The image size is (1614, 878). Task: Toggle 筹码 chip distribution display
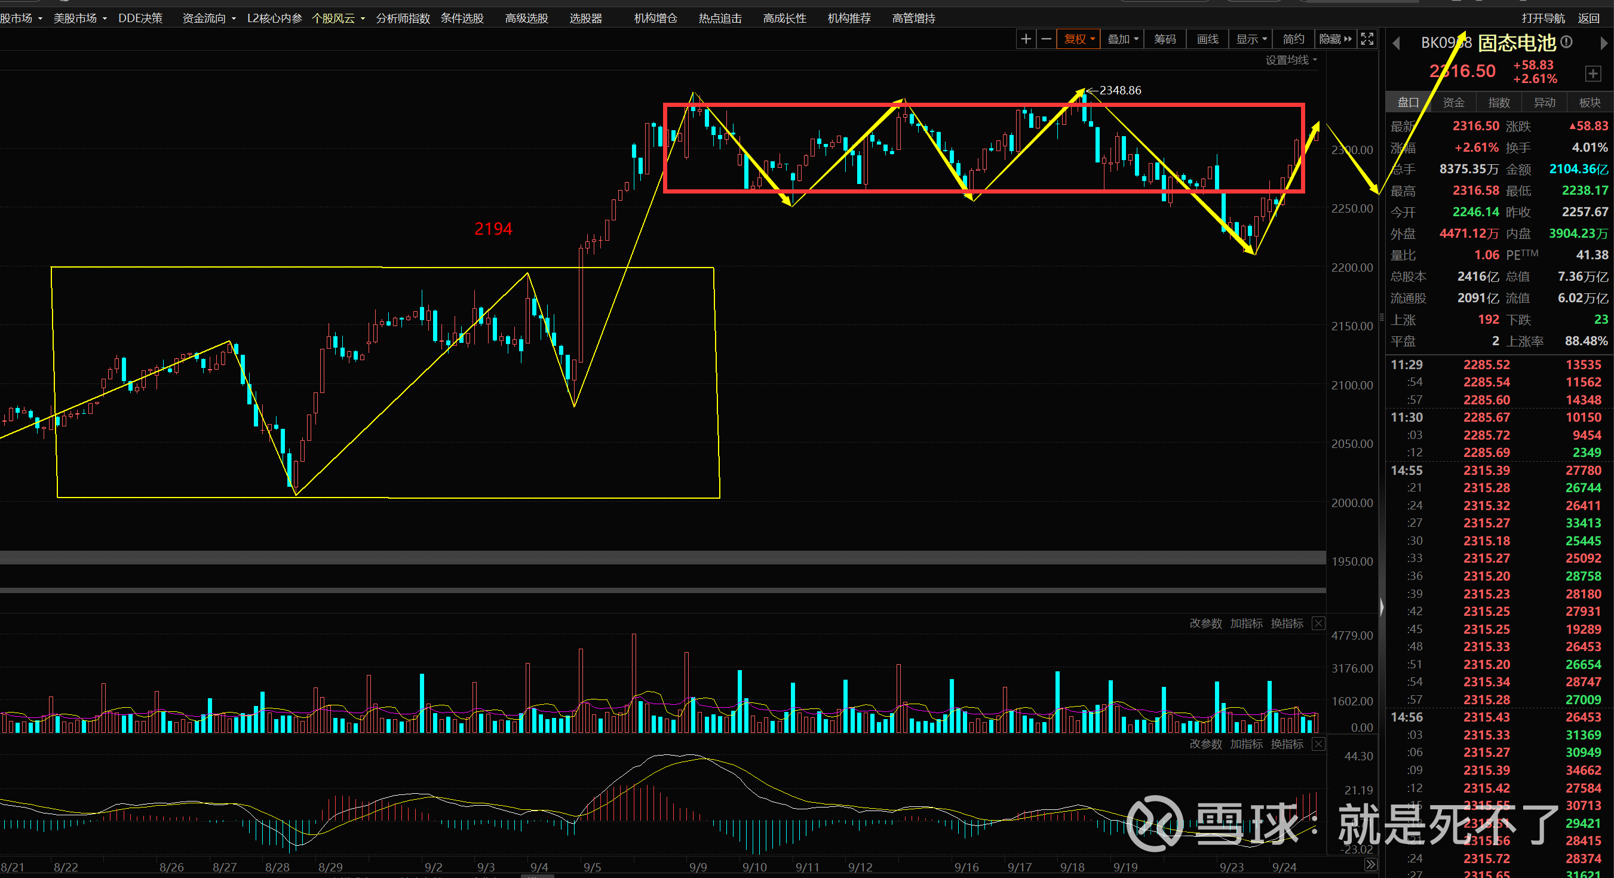(x=1165, y=39)
